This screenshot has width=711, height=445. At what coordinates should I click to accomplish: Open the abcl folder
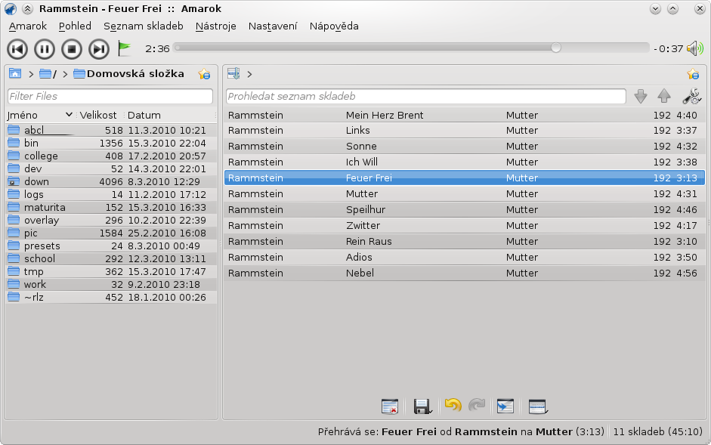pyautogui.click(x=33, y=130)
